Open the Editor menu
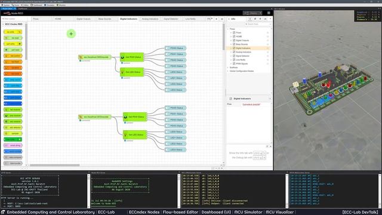 coord(25,5)
